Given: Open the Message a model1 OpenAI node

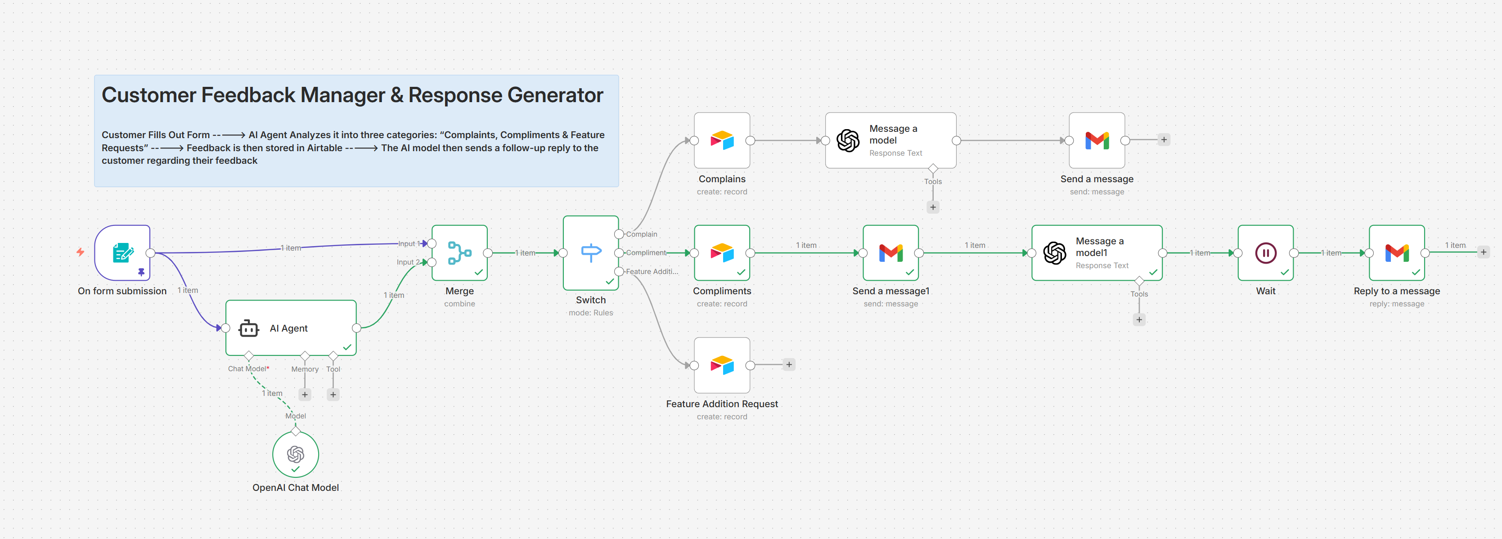Looking at the screenshot, I should pos(1096,253).
